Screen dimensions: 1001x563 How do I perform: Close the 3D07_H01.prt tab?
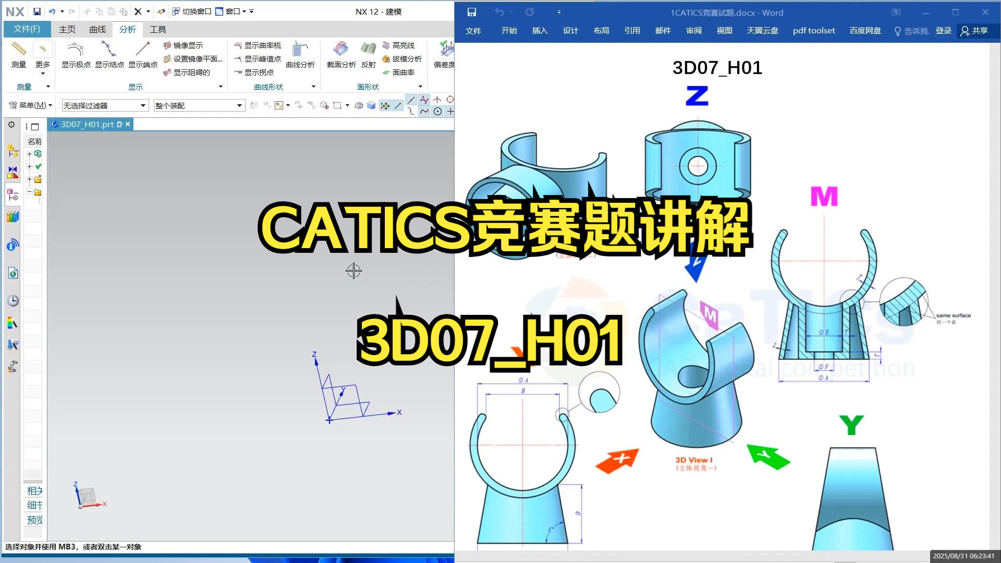[x=128, y=124]
